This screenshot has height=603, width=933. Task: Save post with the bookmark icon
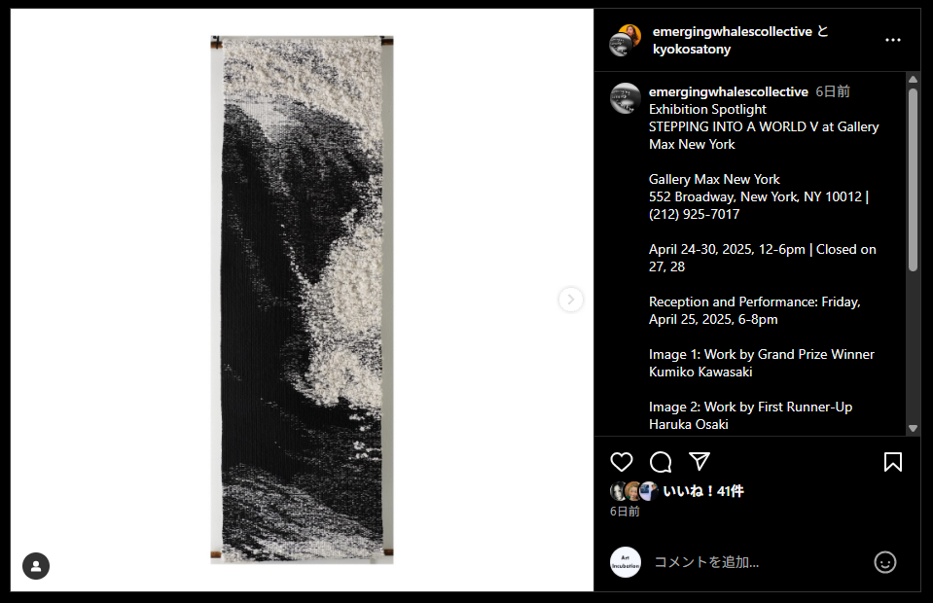coord(892,462)
